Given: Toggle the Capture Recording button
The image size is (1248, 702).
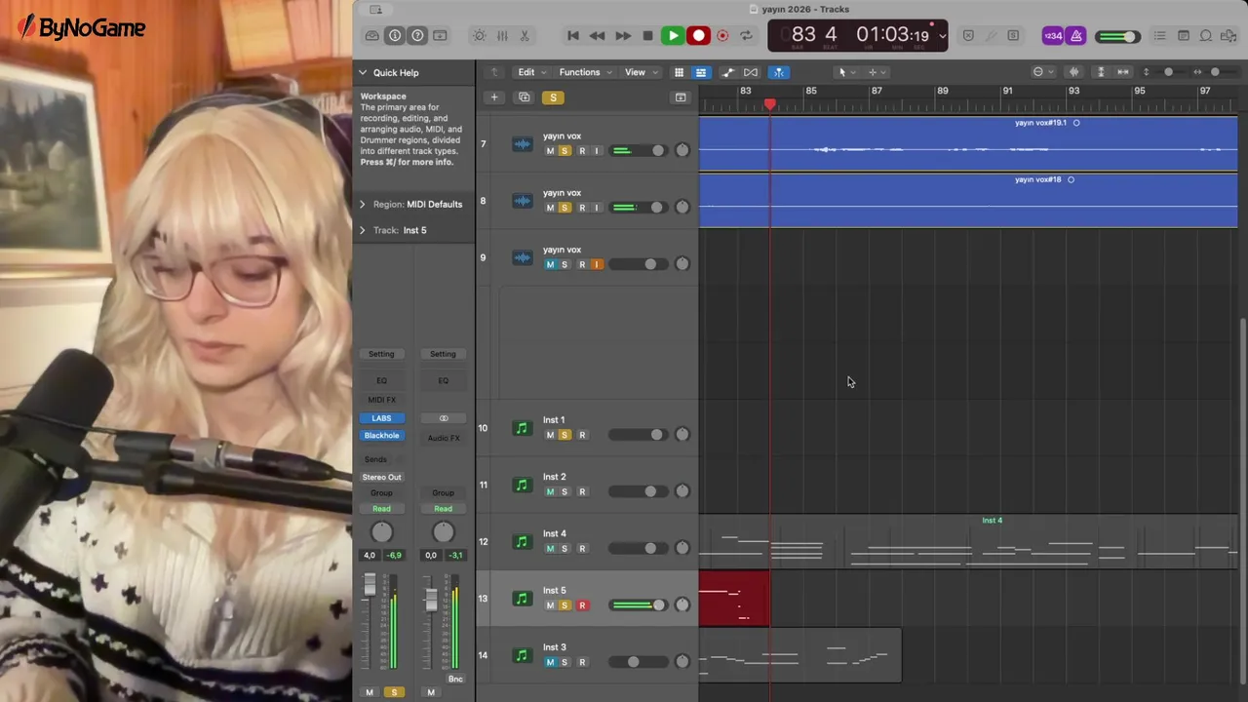Looking at the screenshot, I should pos(722,36).
